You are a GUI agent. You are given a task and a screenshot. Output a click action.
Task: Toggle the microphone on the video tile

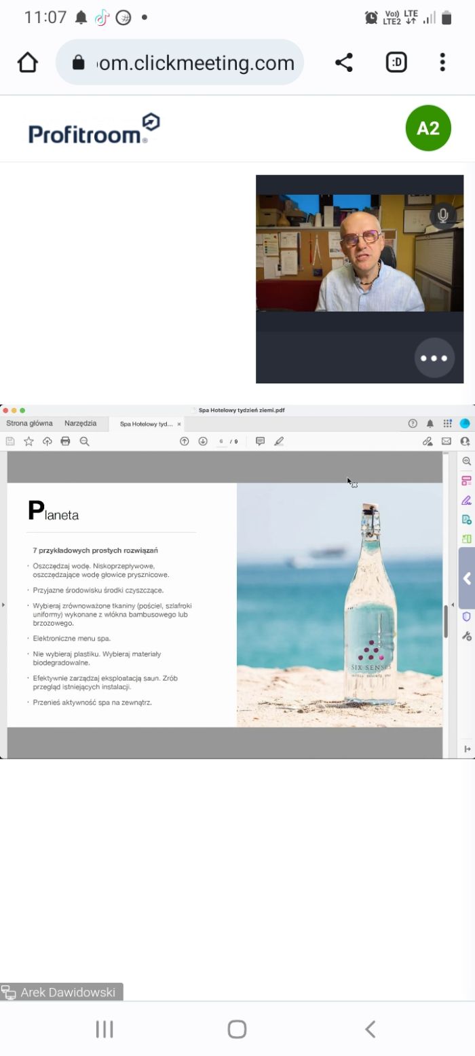(443, 215)
